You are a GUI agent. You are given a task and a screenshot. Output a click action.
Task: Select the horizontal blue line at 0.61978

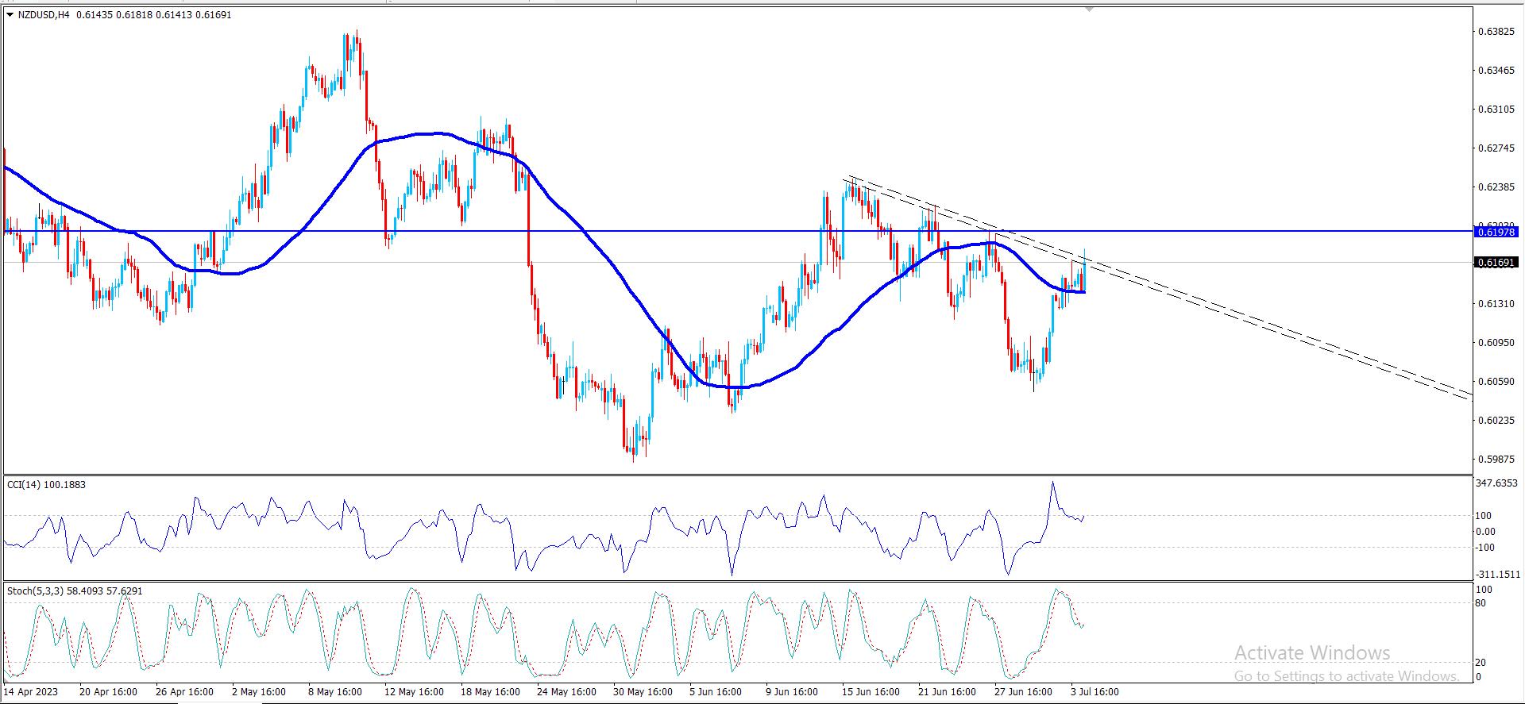click(x=739, y=231)
